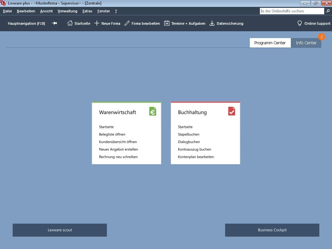Click the Stapelbuchen link
Viewport: 332px width, 249px height.
pos(188,134)
